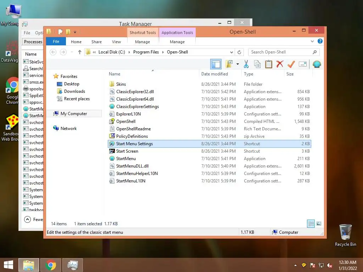
Task: Click the red X Delete icon
Action: (280, 64)
